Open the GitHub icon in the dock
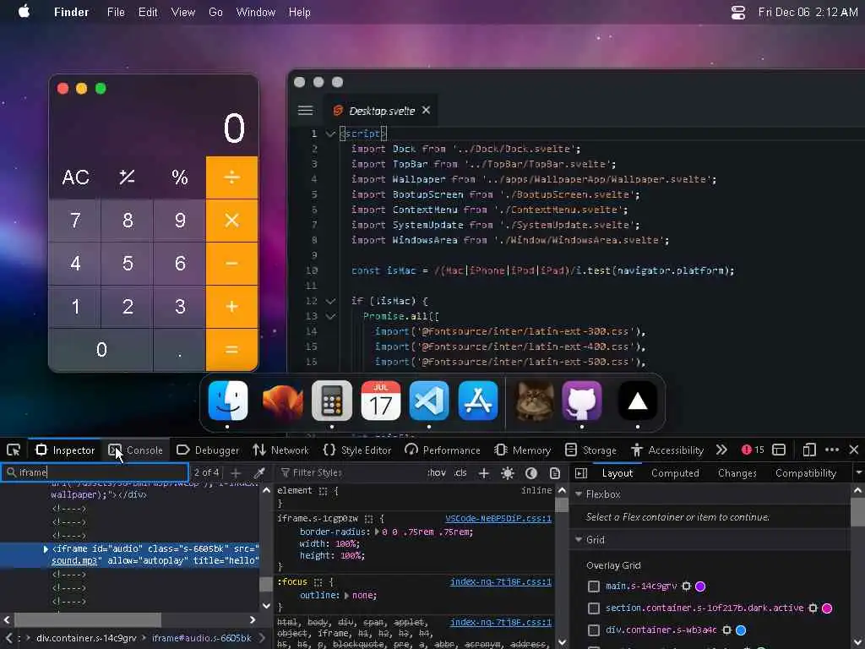 582,401
